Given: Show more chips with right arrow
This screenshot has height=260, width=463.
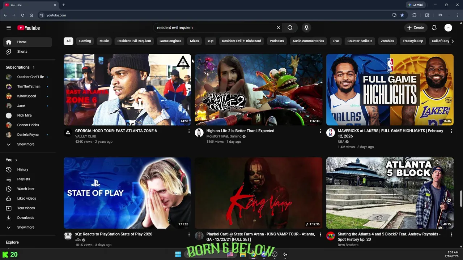Looking at the screenshot, I should pos(452,41).
